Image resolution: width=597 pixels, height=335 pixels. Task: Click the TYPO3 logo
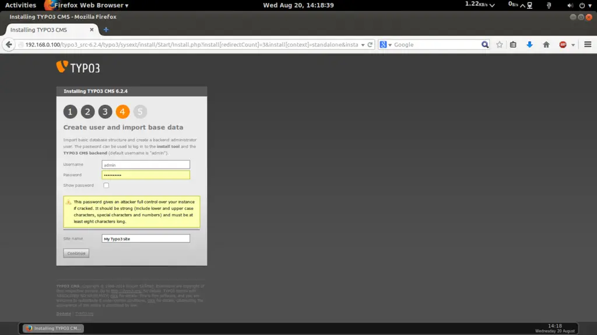[x=78, y=67]
